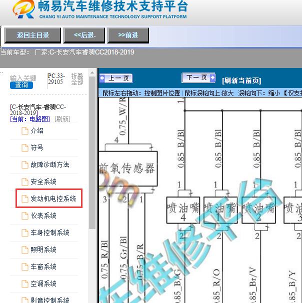Screen dimensions: 302x303
Task: Click the document icon beside 故障诊断方法
Action: 24,165
